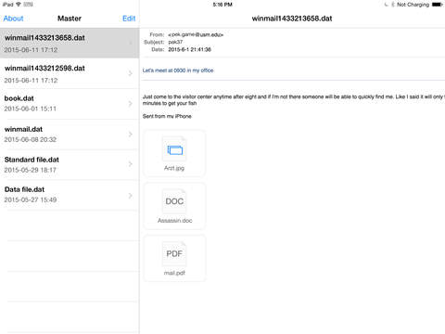Select Standard file.dat list entry
The width and height of the screenshot is (445, 334).
(x=70, y=164)
